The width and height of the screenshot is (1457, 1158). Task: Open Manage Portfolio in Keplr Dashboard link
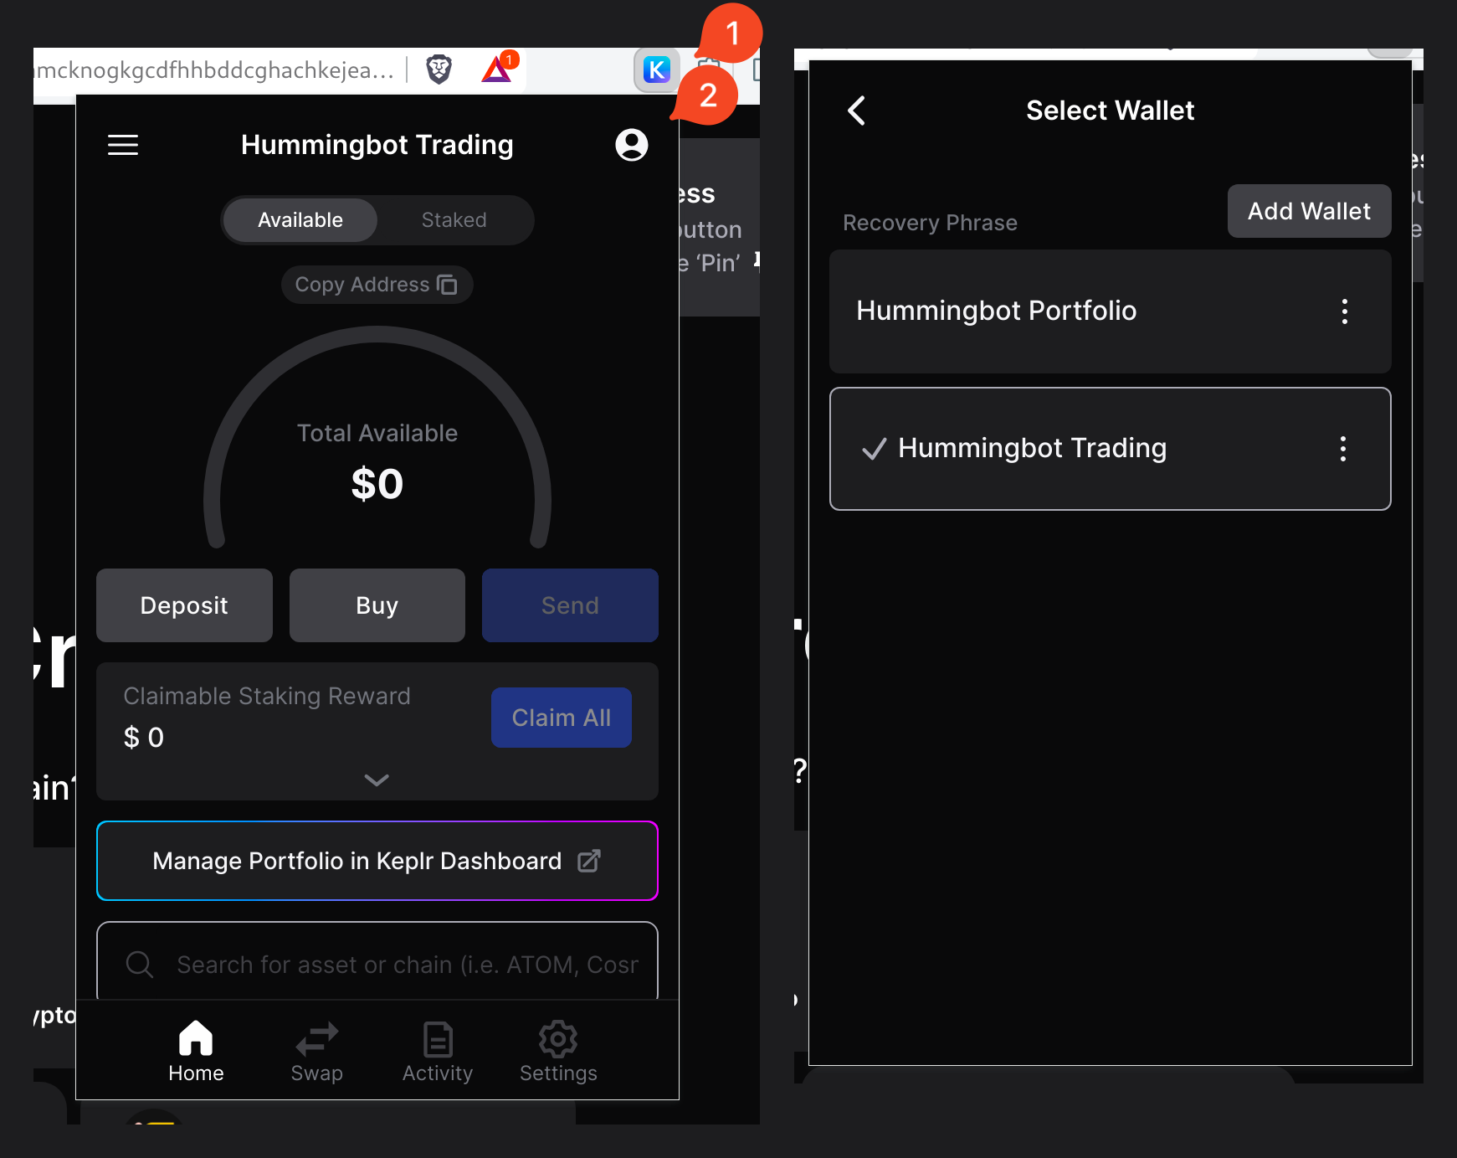coord(377,861)
